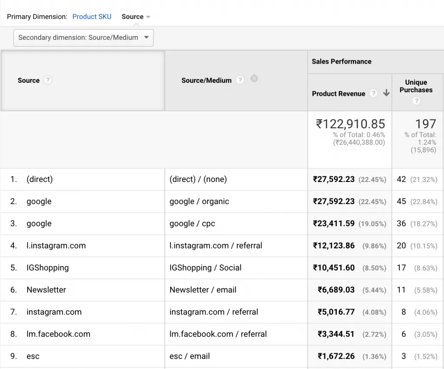Select the (direct) source row
Screen dimensions: 444x369
pyautogui.click(x=39, y=179)
